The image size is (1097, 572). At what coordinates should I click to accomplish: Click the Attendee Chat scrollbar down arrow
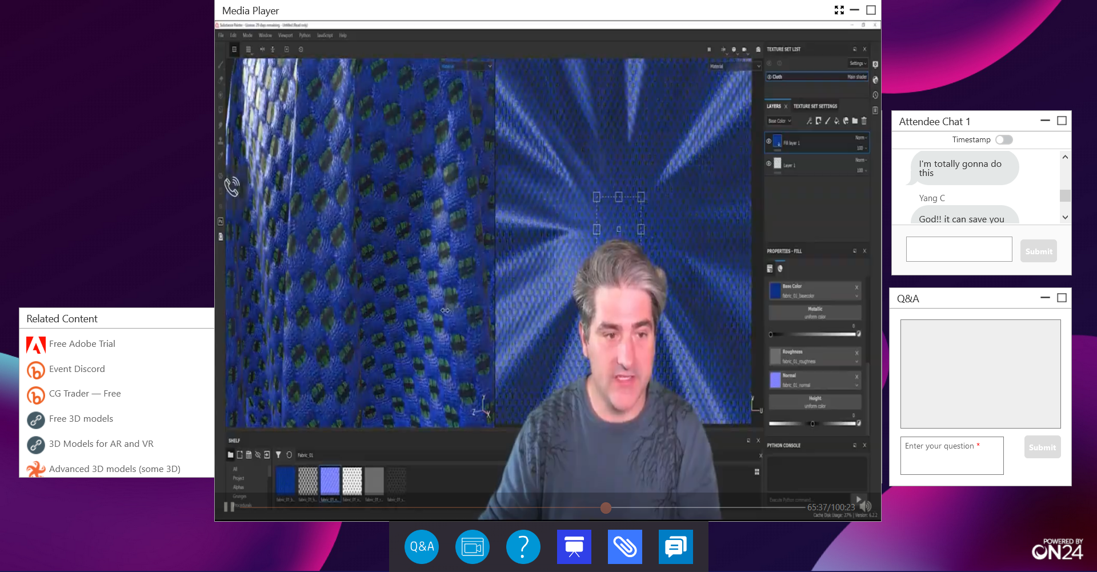[x=1065, y=217]
